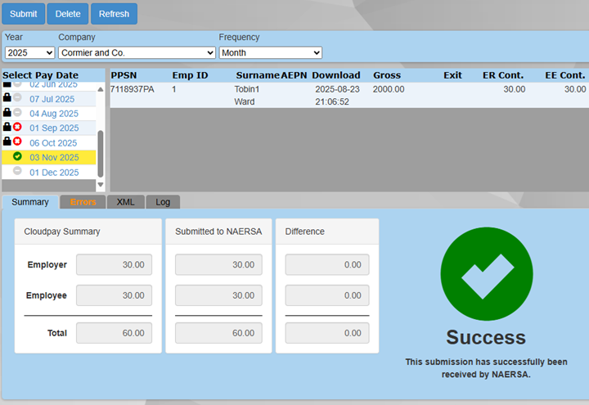This screenshot has width=589, height=405.
Task: Click the Refresh button
Action: [114, 14]
